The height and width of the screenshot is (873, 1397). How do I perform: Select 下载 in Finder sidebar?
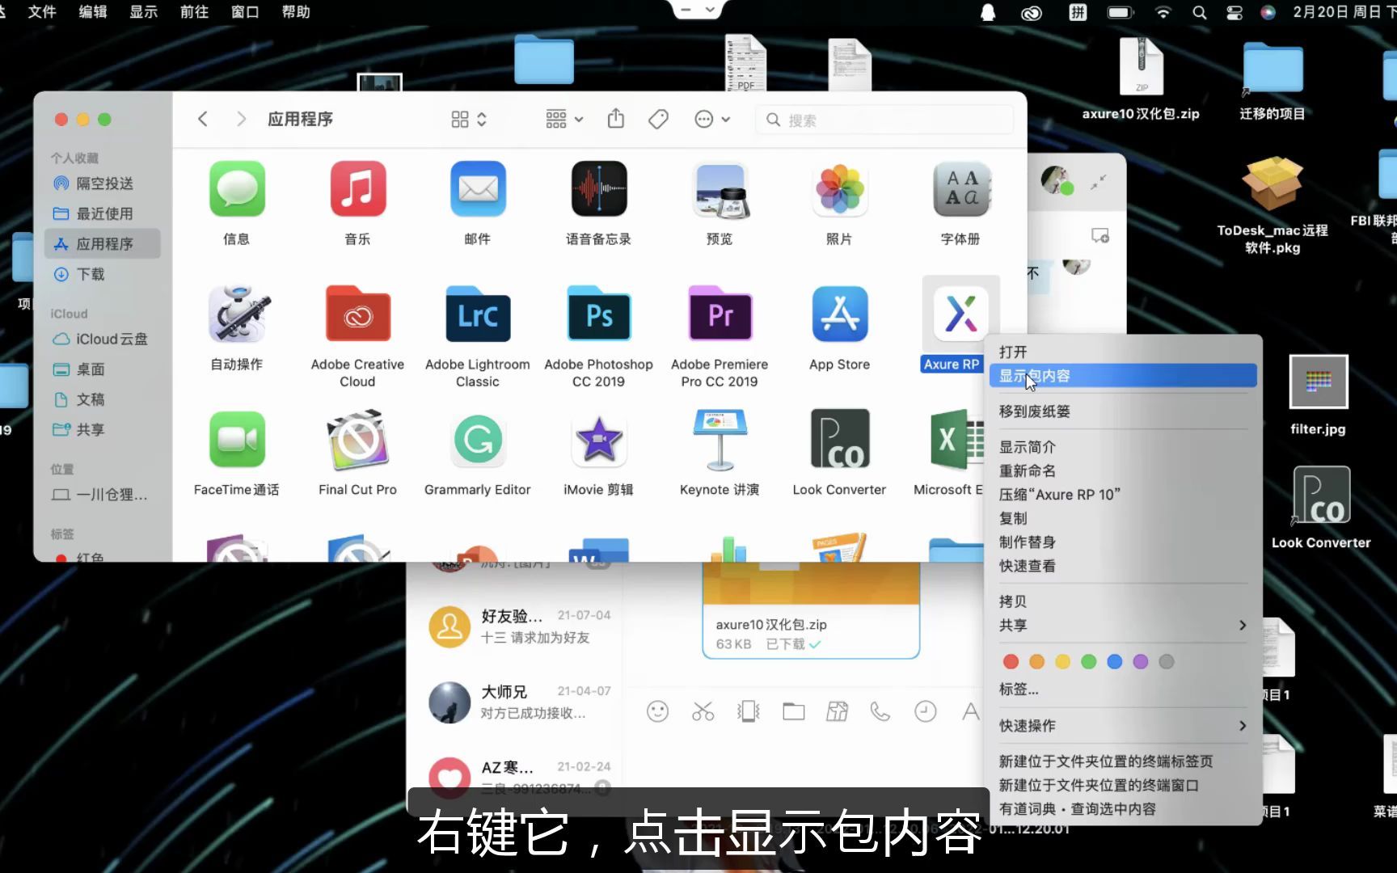click(103, 274)
